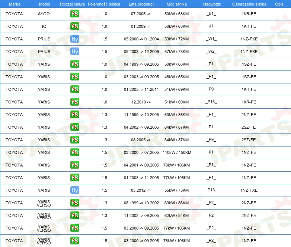This screenshot has width=291, height=247.
Task: Click petrol icon for YARIS 48kW row
Action: point(74,77)
